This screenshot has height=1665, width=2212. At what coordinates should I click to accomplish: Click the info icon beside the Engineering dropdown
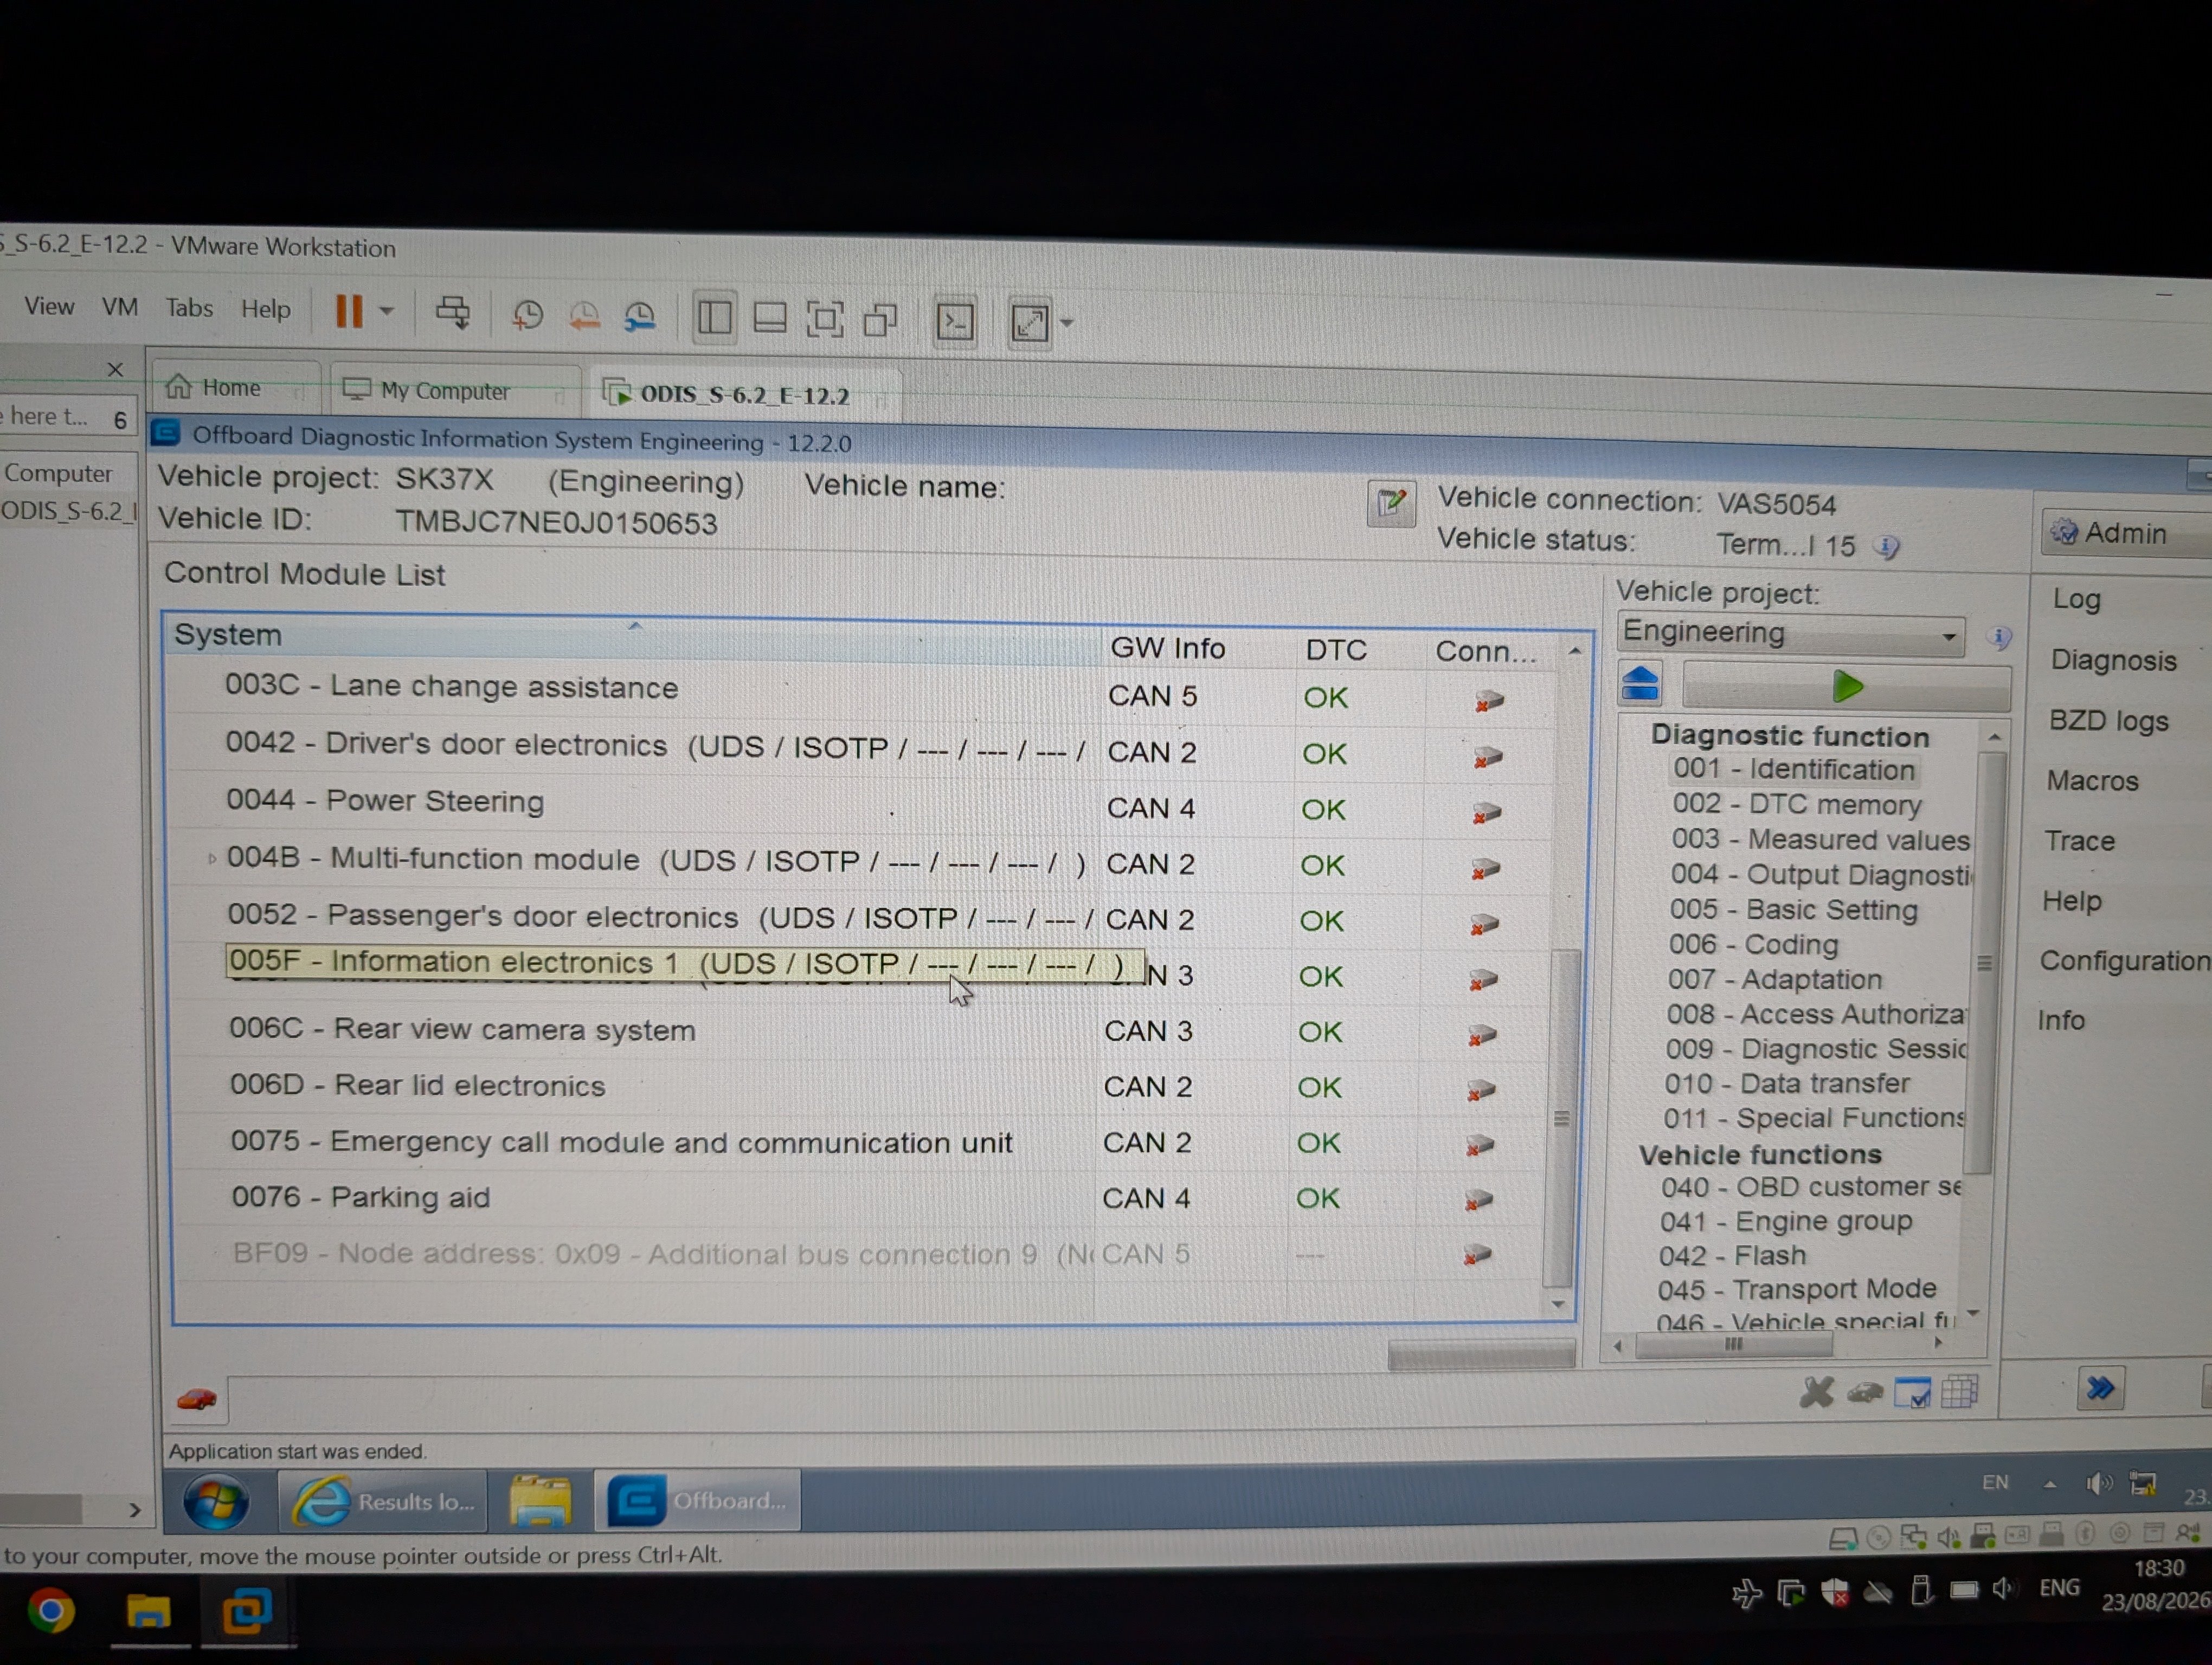point(1998,637)
